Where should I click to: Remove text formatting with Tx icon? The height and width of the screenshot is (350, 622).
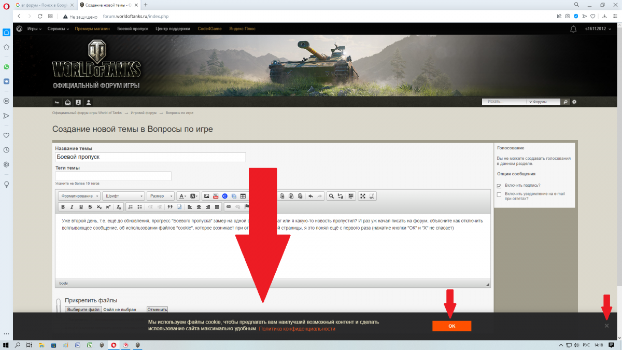click(119, 207)
